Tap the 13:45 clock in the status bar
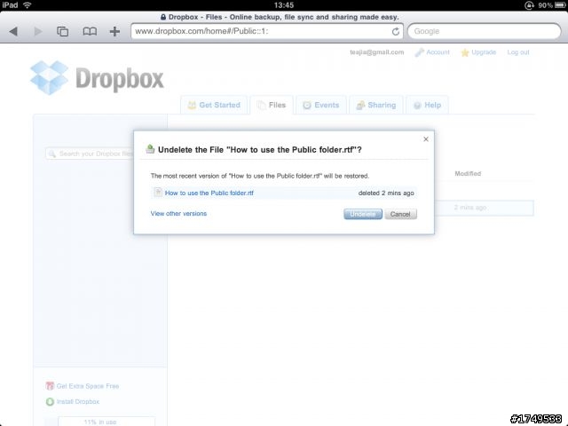Viewport: 568px width, 426px height. point(284,5)
